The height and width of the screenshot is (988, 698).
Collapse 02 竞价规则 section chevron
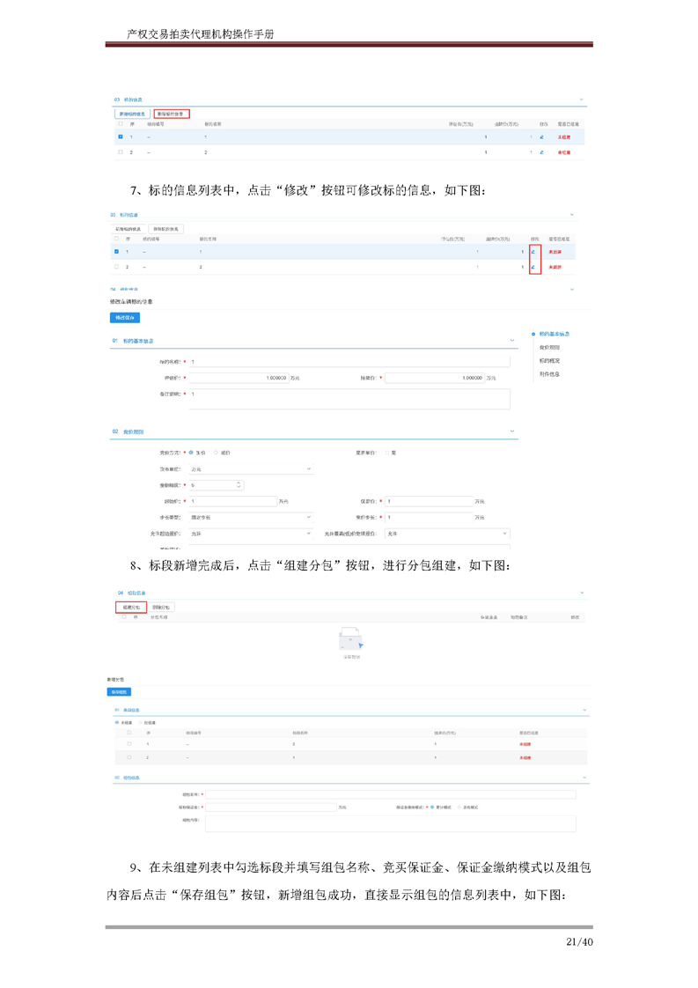[x=512, y=431]
